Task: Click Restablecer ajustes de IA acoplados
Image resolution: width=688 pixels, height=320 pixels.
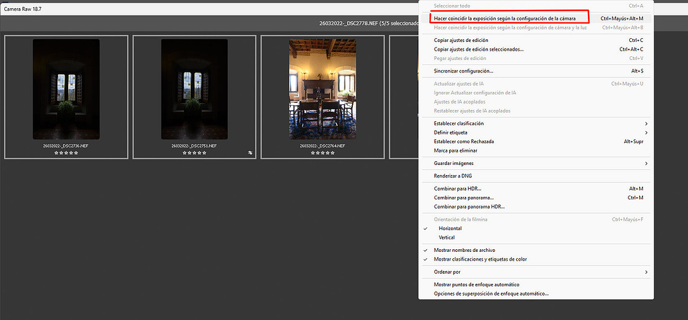Action: (x=536, y=111)
